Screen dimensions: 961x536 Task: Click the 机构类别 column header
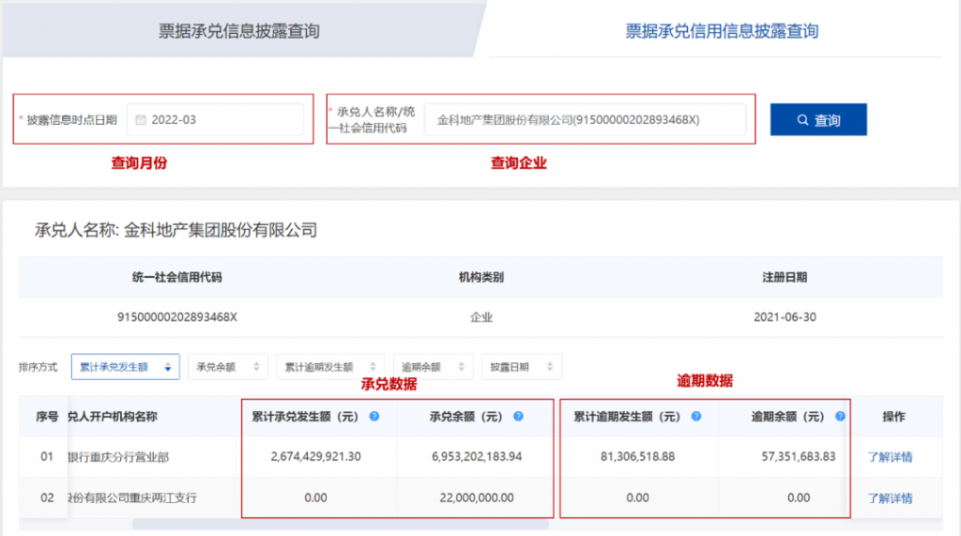pyautogui.click(x=481, y=277)
